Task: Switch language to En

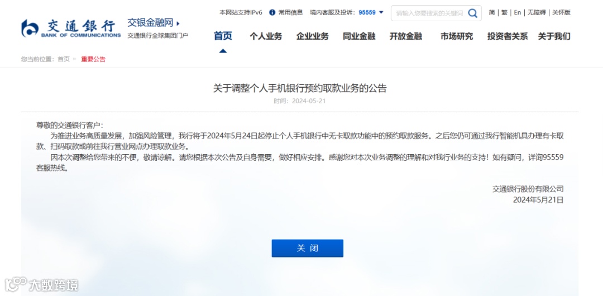Action: click(518, 12)
